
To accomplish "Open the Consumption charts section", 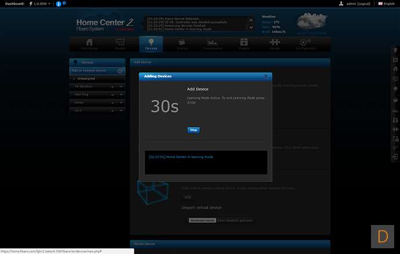I will point(213,44).
